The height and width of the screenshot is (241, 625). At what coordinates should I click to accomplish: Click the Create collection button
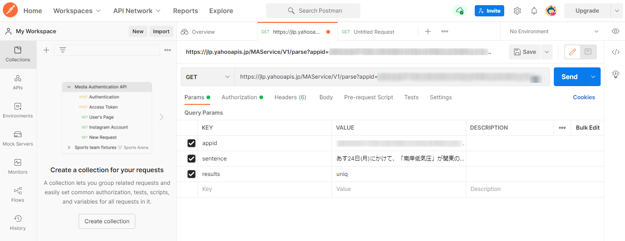[107, 221]
